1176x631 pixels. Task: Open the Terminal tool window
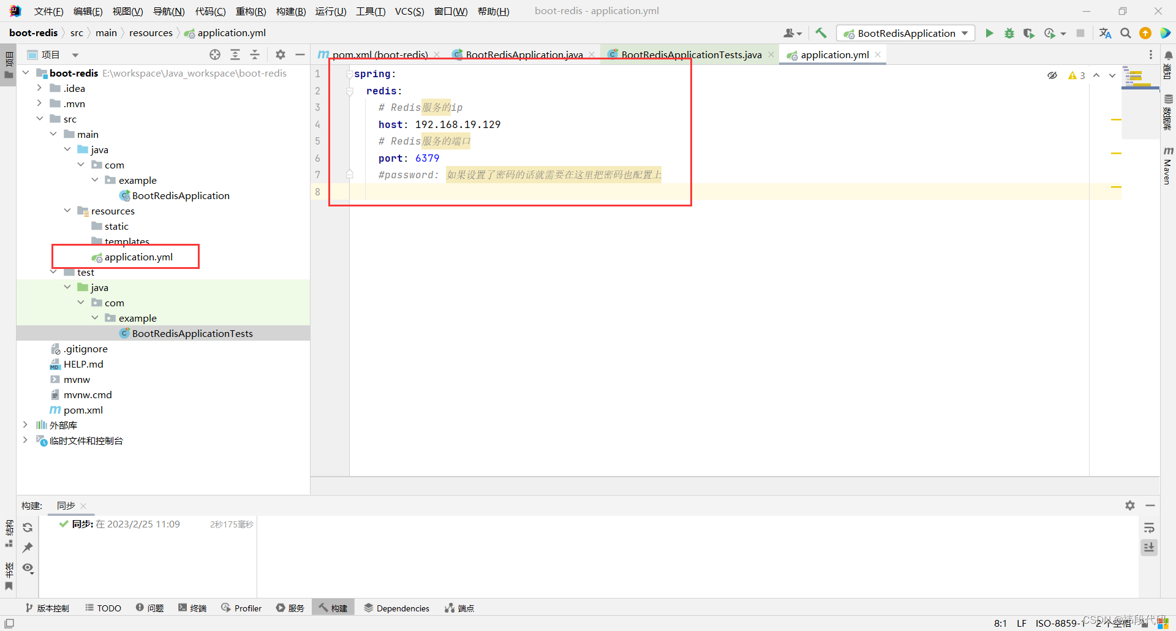point(192,608)
